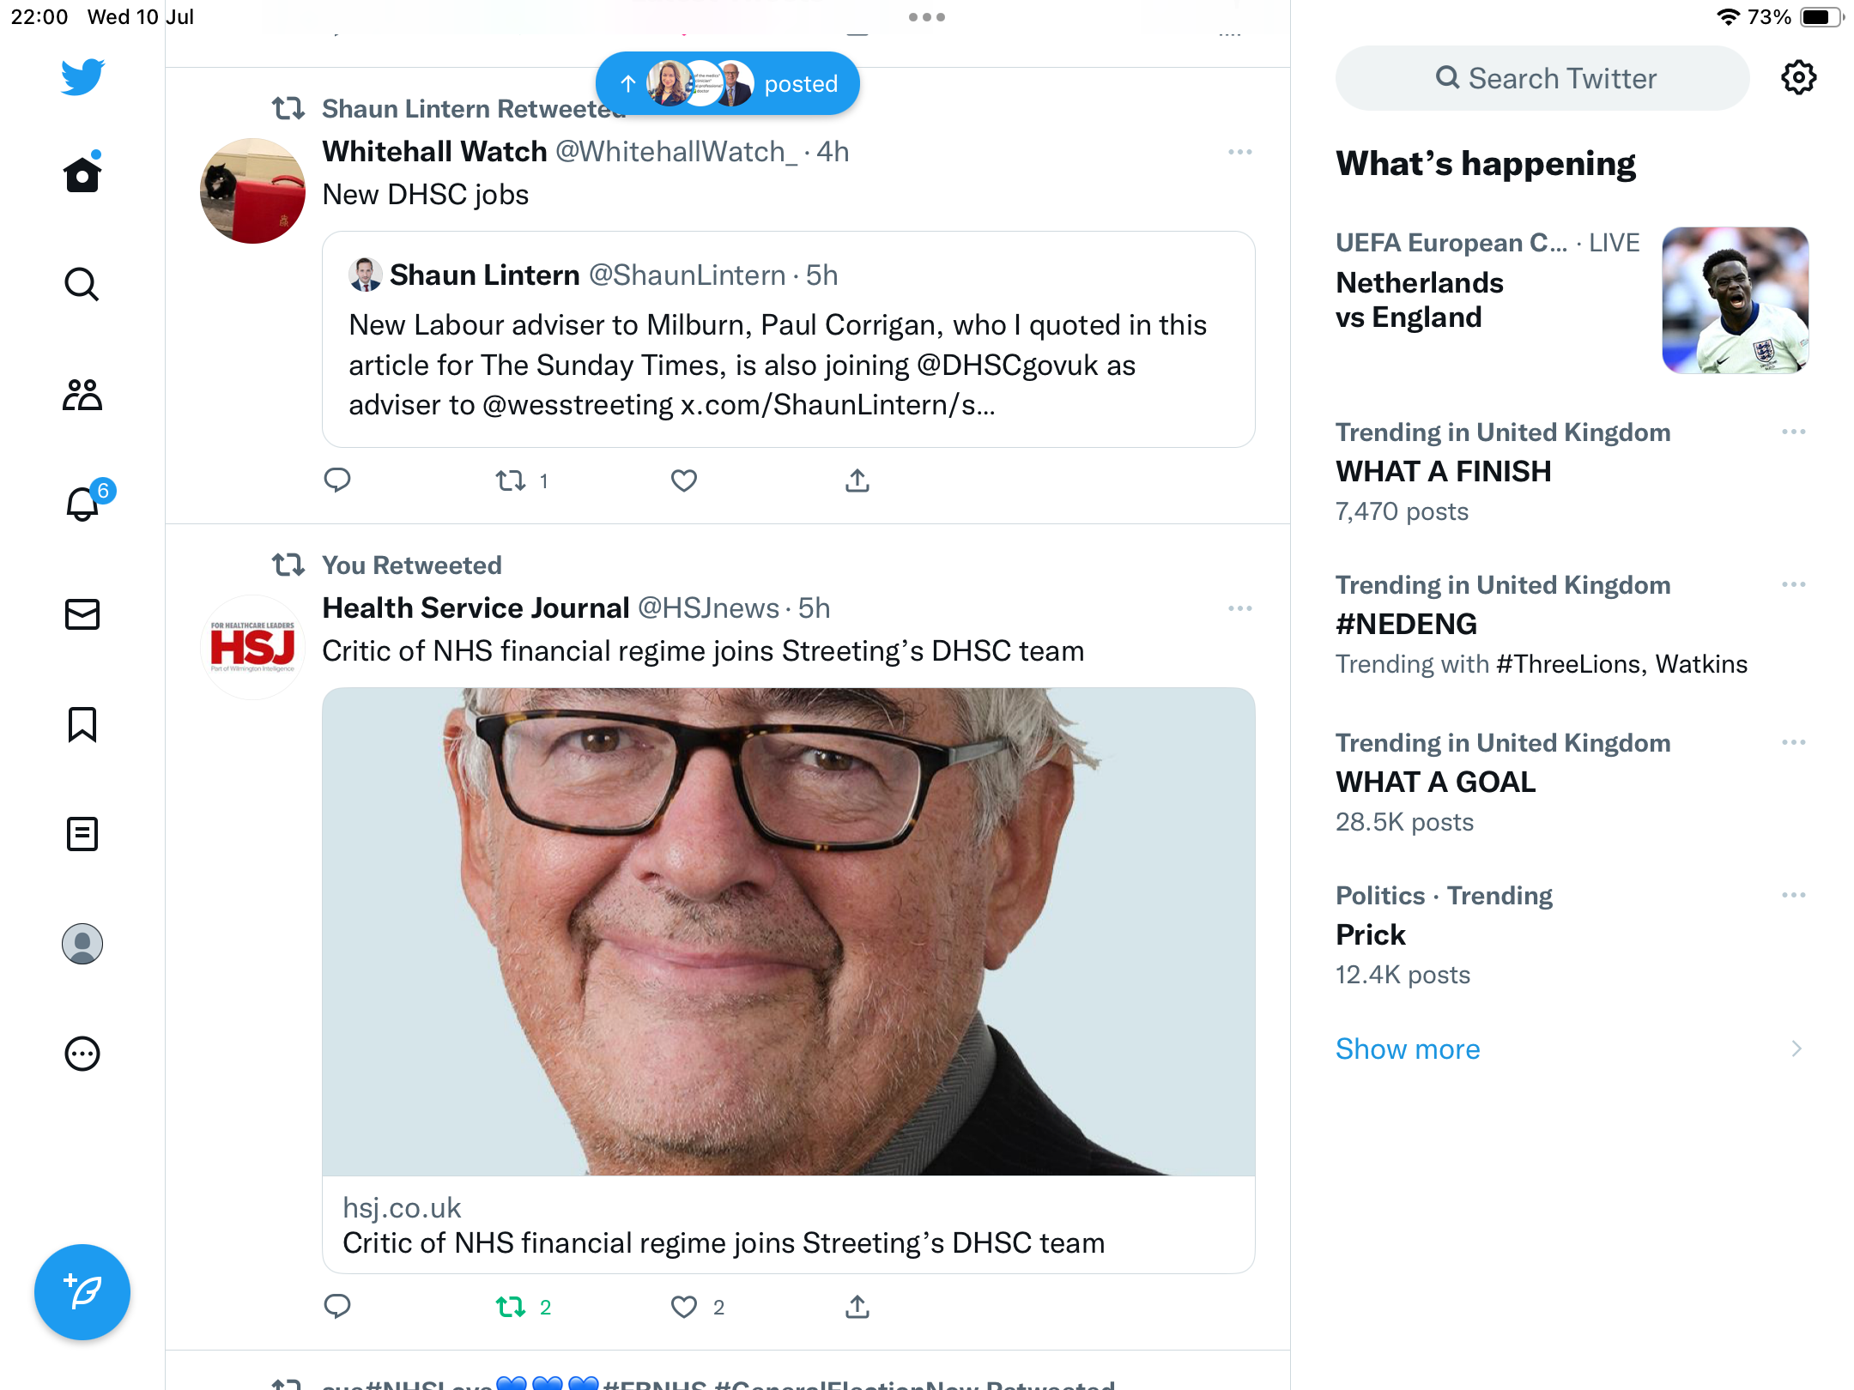This screenshot has width=1854, height=1390.
Task: Open the More circle menu in sidebar
Action: coord(82,1054)
